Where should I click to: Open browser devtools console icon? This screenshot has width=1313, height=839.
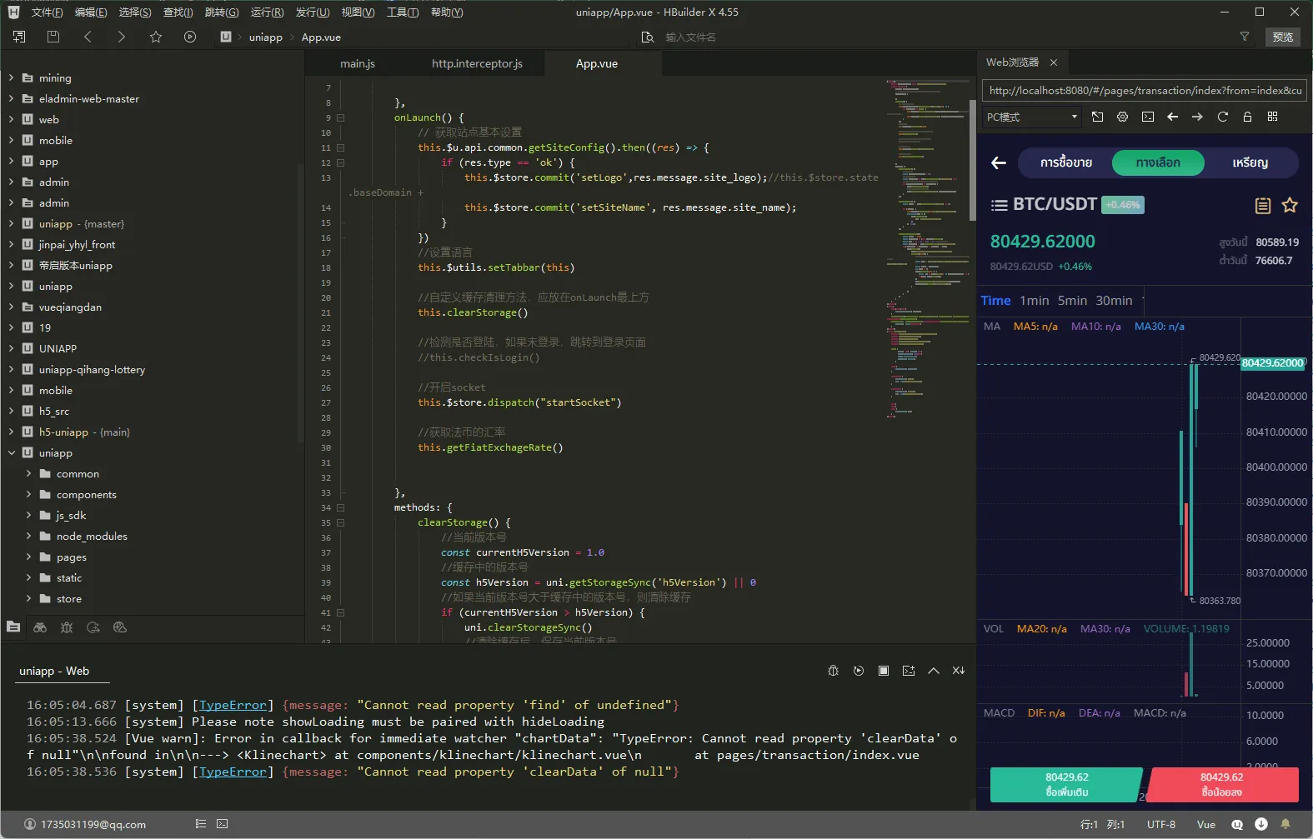(x=1148, y=117)
